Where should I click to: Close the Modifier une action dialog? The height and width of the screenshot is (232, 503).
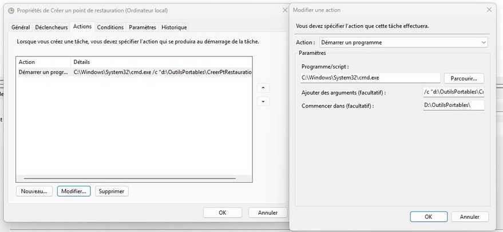(x=489, y=10)
